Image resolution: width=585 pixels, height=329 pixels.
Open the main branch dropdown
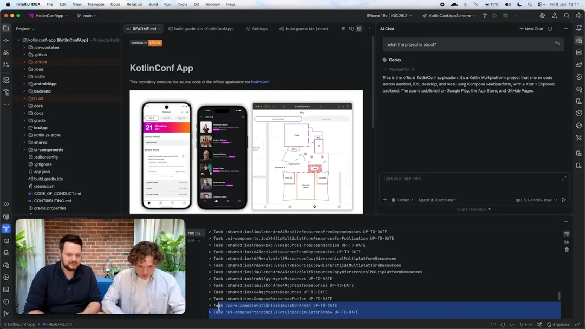tap(87, 16)
